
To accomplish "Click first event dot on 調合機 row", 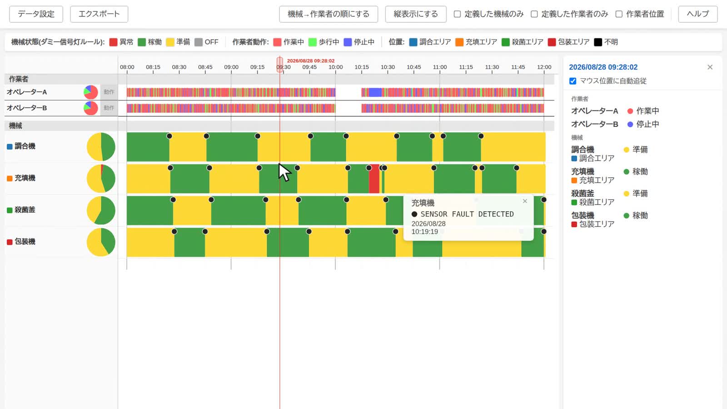I will (x=169, y=136).
